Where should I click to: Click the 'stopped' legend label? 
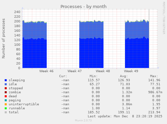16,88
